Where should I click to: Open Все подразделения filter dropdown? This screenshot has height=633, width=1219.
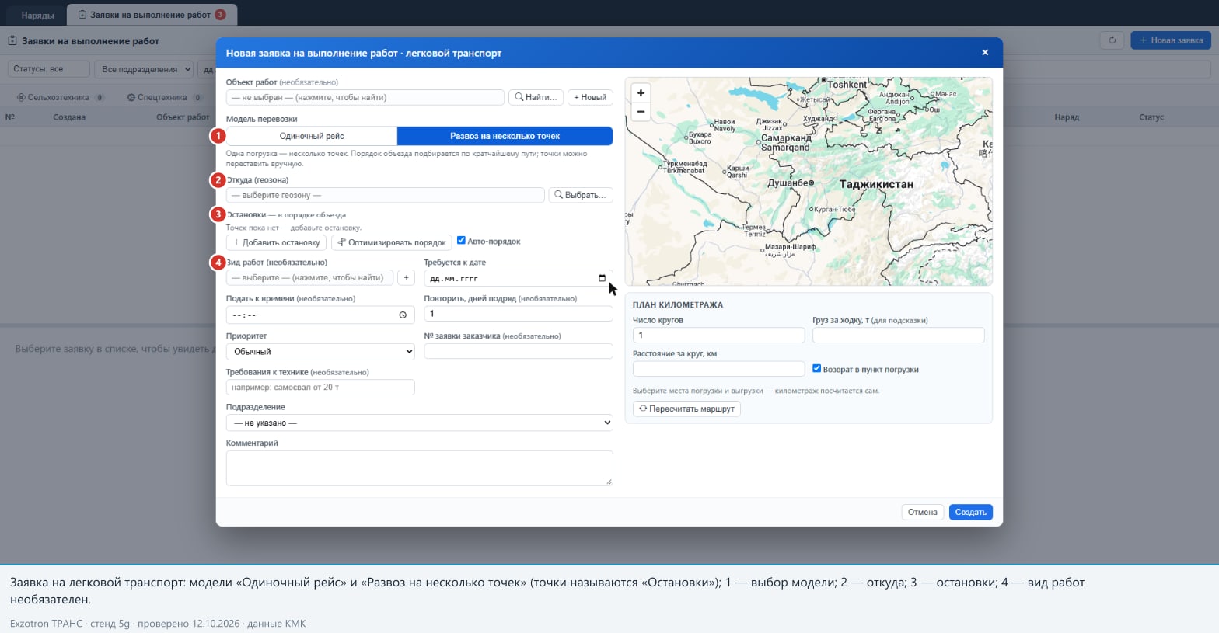(144, 69)
